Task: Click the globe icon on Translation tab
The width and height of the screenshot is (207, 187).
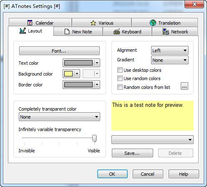Action: pyautogui.click(x=153, y=23)
